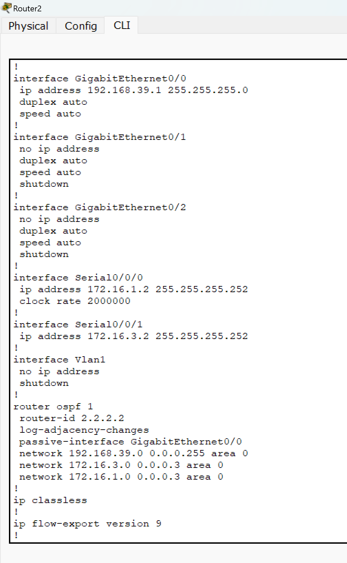Click the interface GigabitEthernet0/1 line

click(100, 137)
